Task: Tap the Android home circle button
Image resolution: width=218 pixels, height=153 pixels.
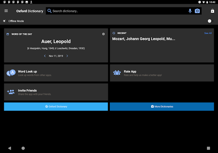Action: (x=23, y=148)
